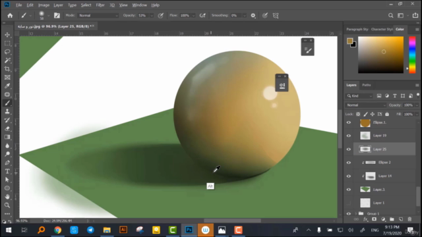Select the Move tool
The width and height of the screenshot is (422, 237).
click(7, 35)
